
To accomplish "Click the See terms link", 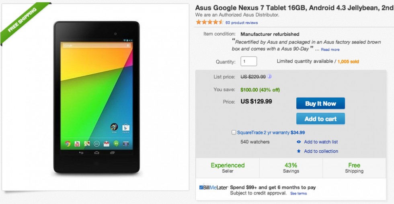I will [299, 194].
